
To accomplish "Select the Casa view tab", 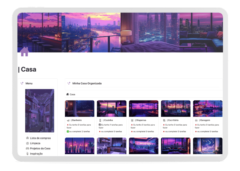I will [x=71, y=94].
